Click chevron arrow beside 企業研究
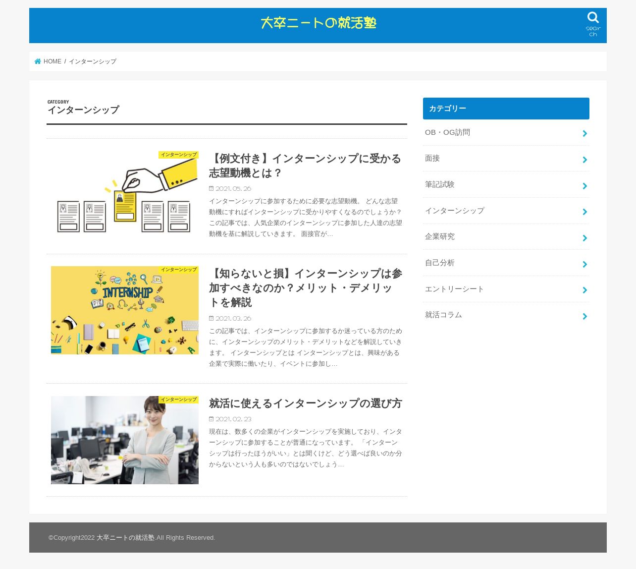This screenshot has height=569, width=636. pyautogui.click(x=585, y=238)
